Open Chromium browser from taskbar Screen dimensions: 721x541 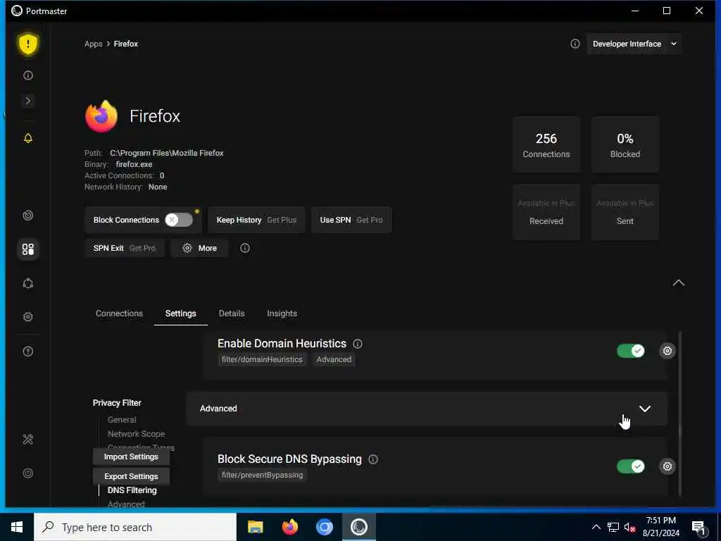324,527
